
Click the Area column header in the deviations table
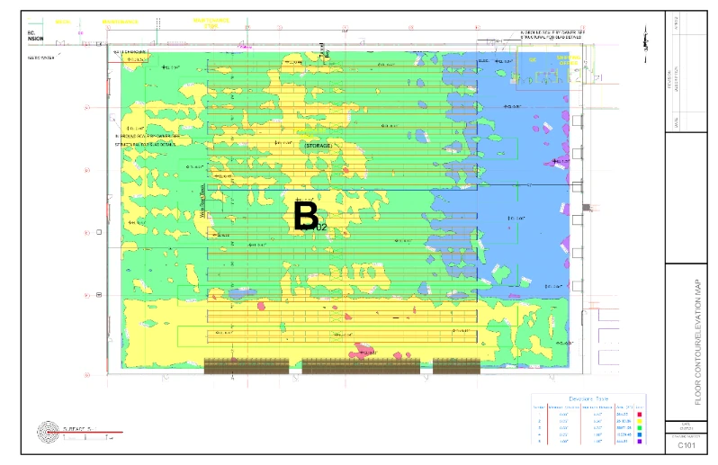624,407
